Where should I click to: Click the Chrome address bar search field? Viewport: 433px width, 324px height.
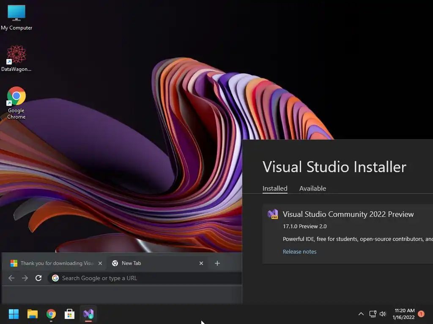[x=145, y=278]
